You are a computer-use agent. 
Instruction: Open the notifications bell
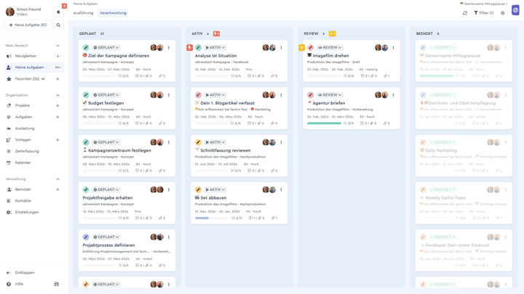pos(58,12)
